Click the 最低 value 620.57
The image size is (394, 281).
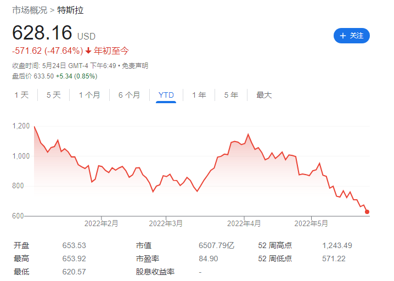coord(74,272)
